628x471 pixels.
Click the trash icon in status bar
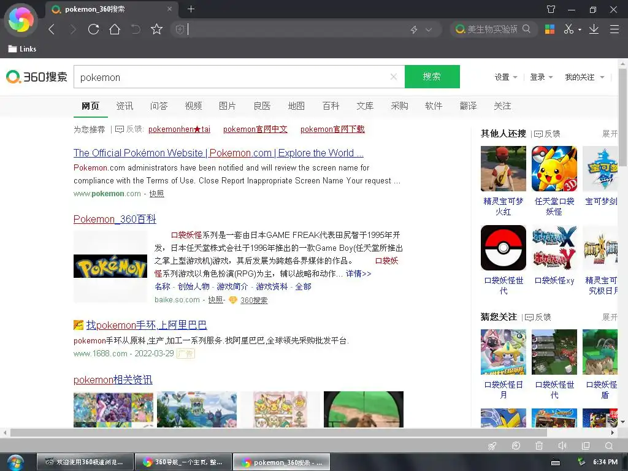coord(539,446)
